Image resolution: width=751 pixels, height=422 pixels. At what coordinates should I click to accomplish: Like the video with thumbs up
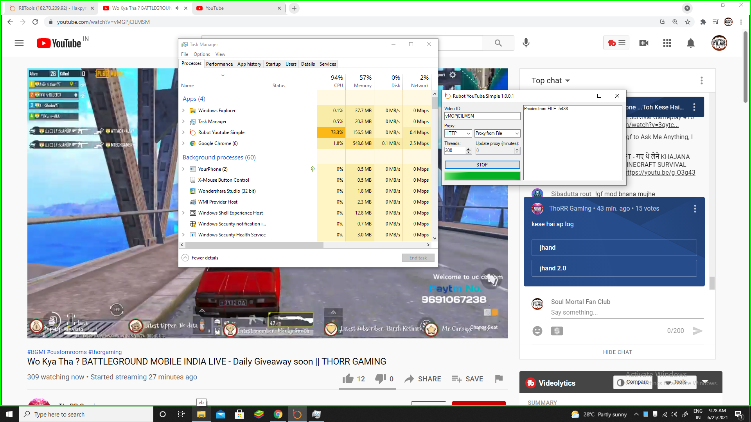pyautogui.click(x=348, y=379)
